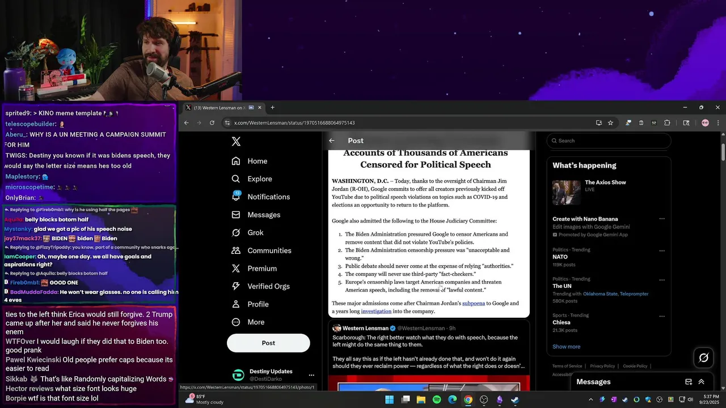Open the Chrome profile avatar
The height and width of the screenshot is (408, 726).
click(705, 122)
